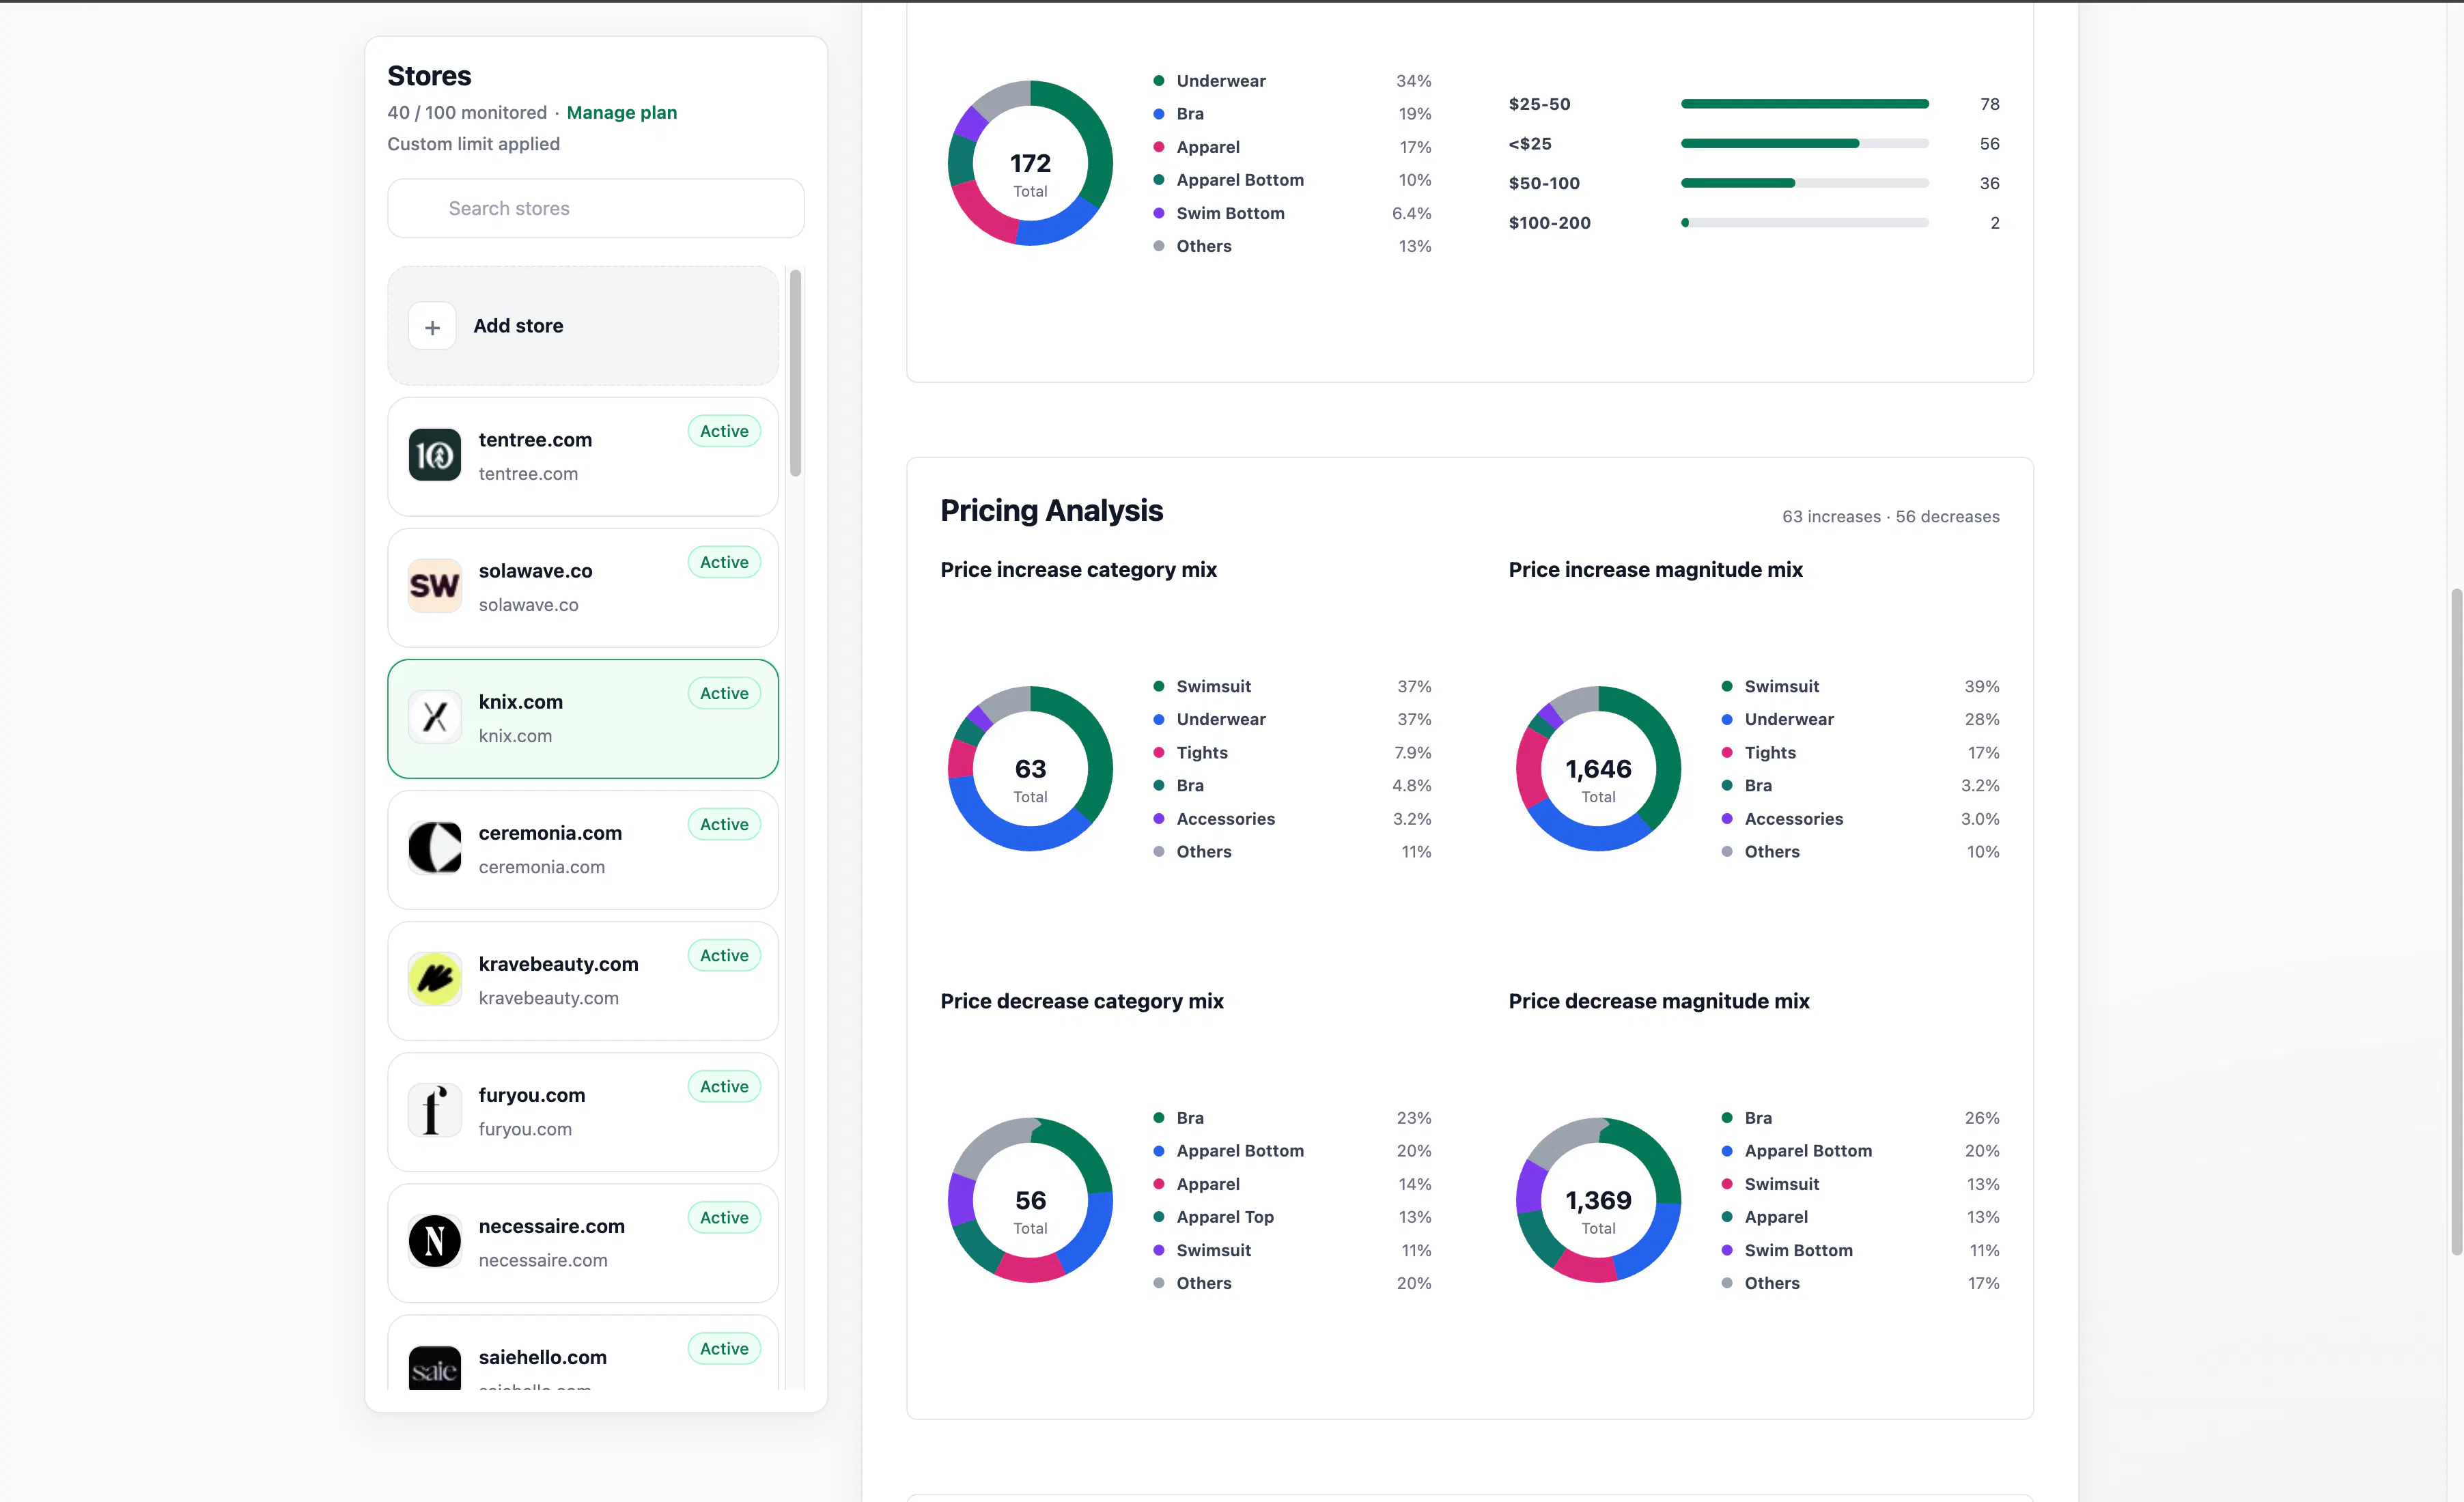Click the '63 increases · 56 decreases' summary
The image size is (2464, 1502).
(x=1890, y=517)
